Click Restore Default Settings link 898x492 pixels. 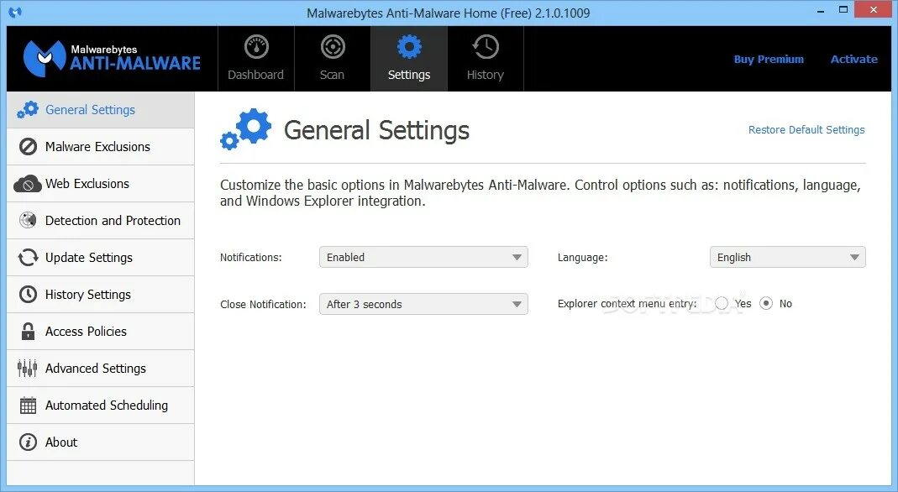click(x=806, y=130)
